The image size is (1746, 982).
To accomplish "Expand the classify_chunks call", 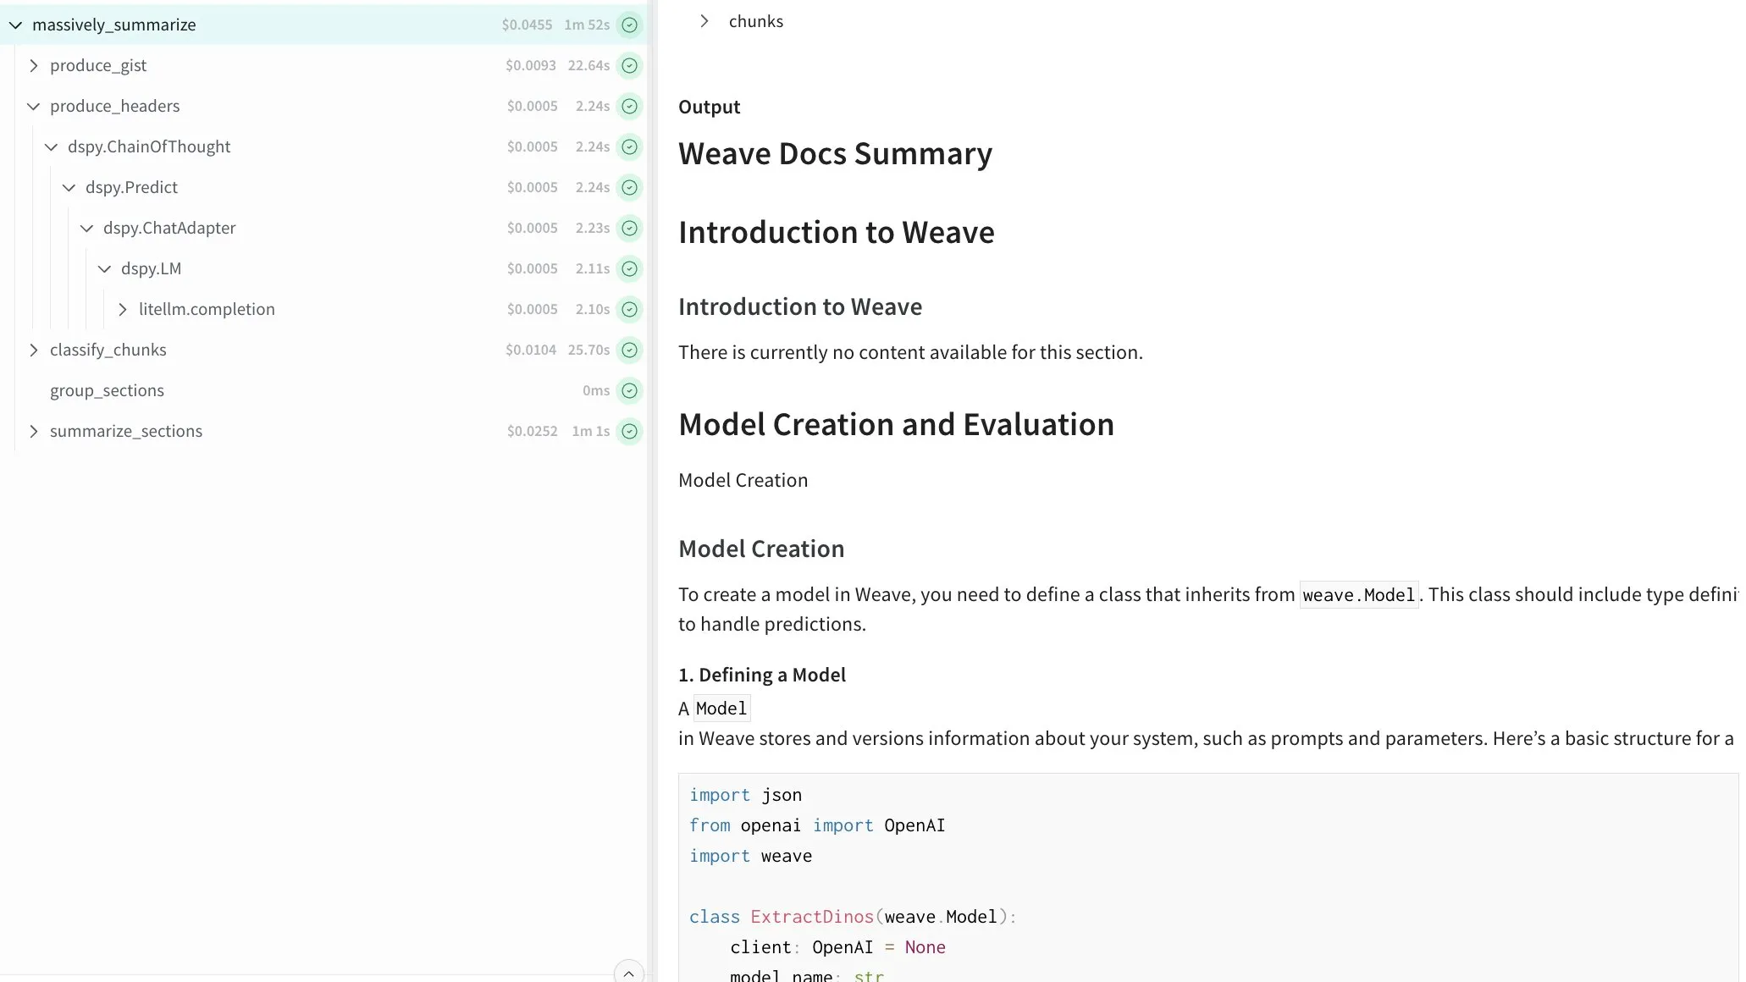I will tap(34, 350).
